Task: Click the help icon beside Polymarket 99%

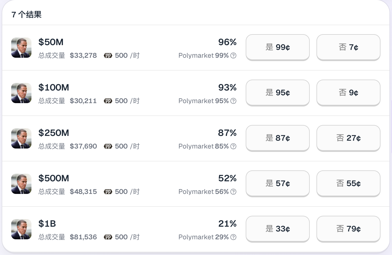Action: 233,55
